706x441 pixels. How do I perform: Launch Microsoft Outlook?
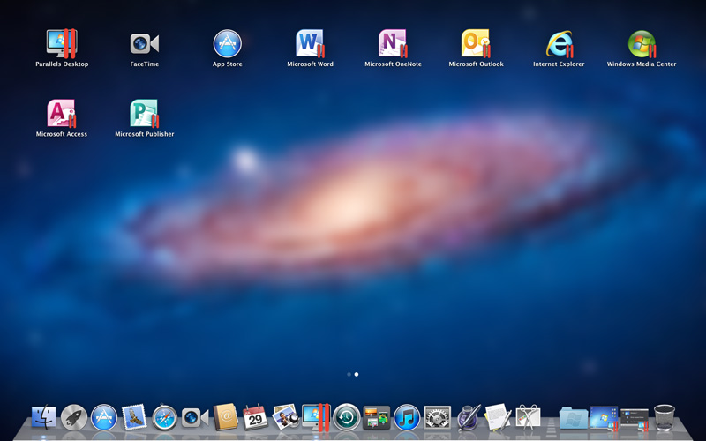[476, 43]
